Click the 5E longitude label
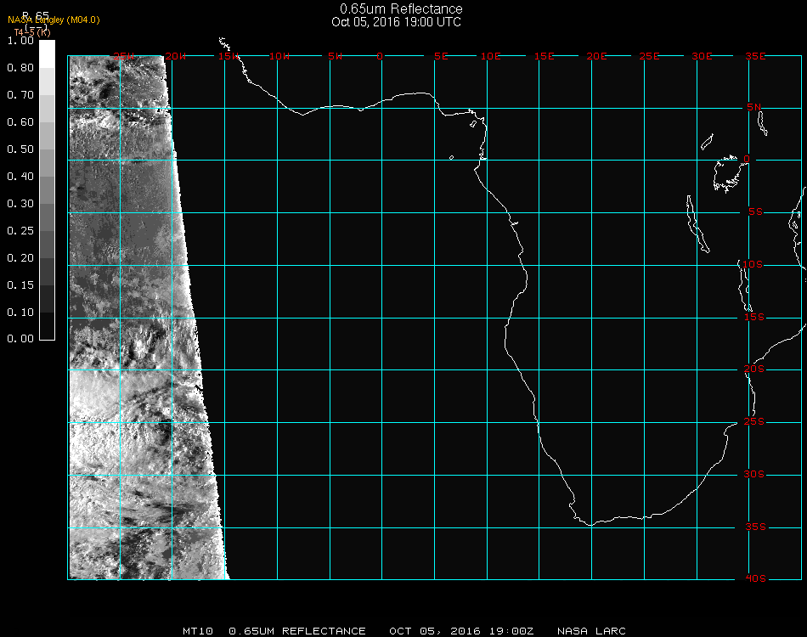Image resolution: width=807 pixels, height=637 pixels. tap(441, 56)
